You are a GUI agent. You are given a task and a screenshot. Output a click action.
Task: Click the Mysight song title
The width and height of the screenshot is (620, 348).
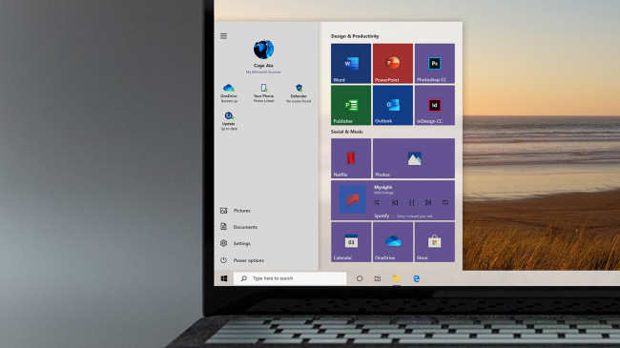383,187
